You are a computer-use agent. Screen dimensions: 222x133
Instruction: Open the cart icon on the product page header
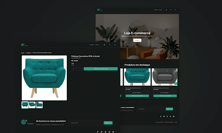[104, 45]
